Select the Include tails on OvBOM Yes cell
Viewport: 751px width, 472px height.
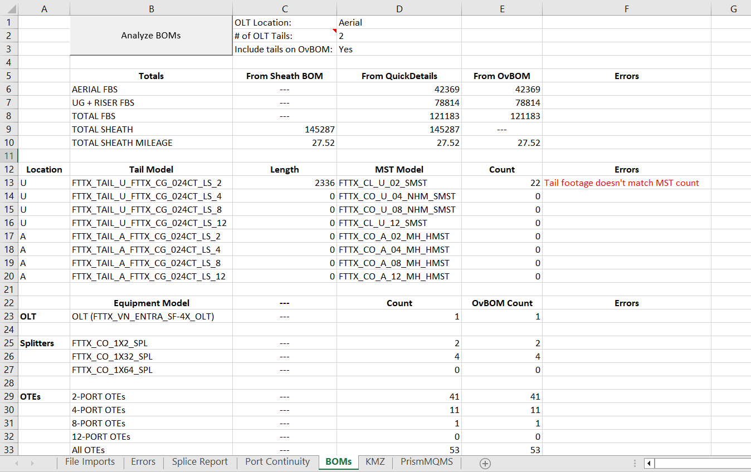pos(399,50)
